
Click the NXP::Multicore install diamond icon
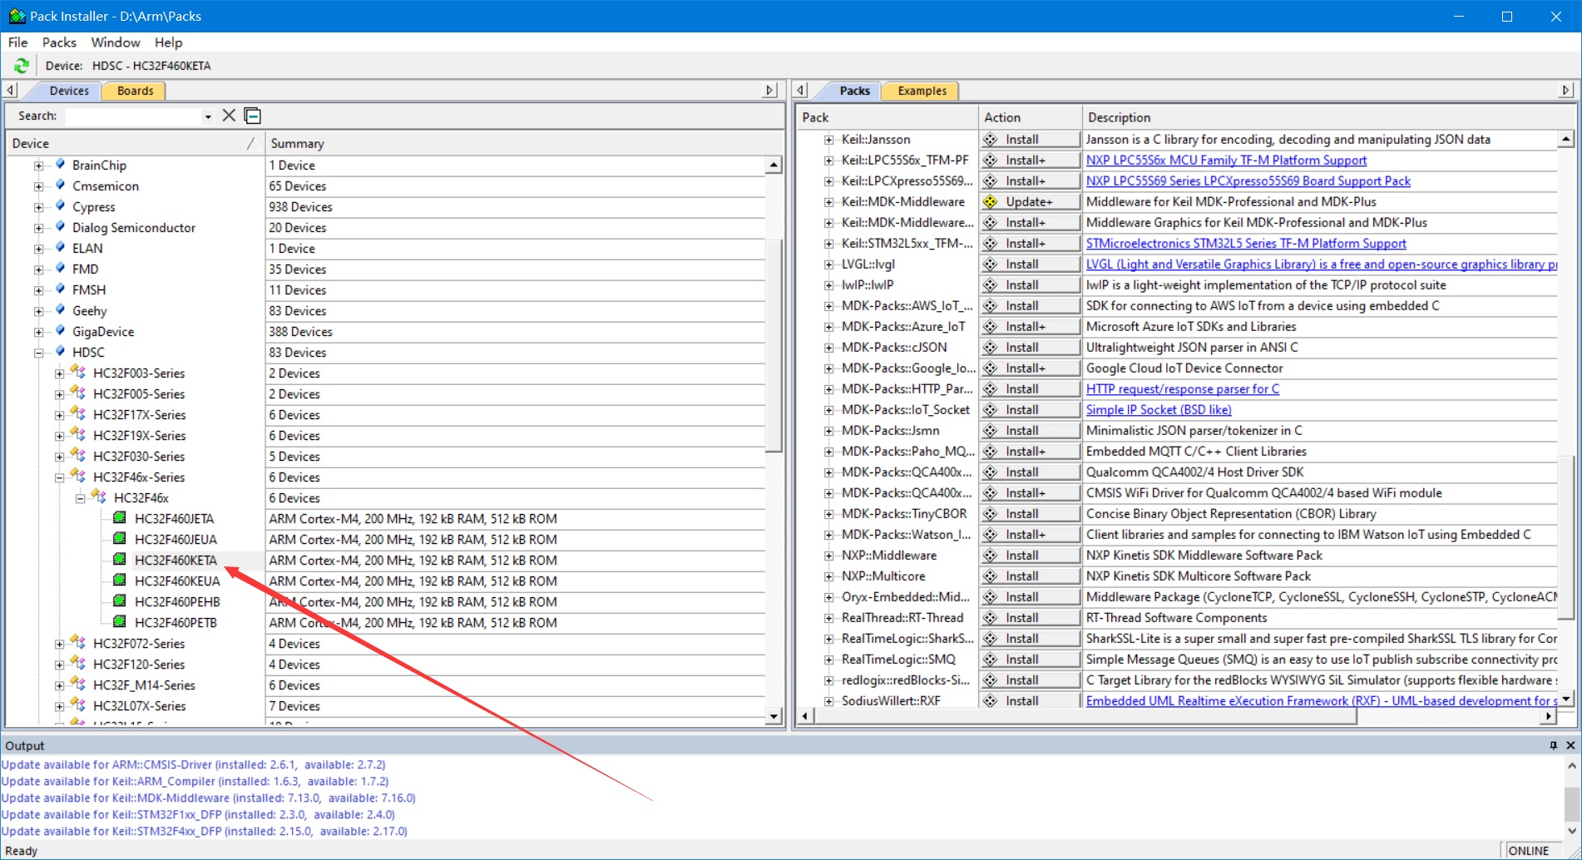tap(990, 576)
